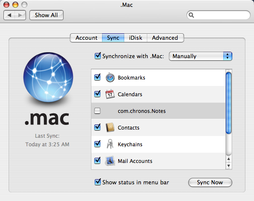
Task: Select the Calendars row label
Action: 130,95
